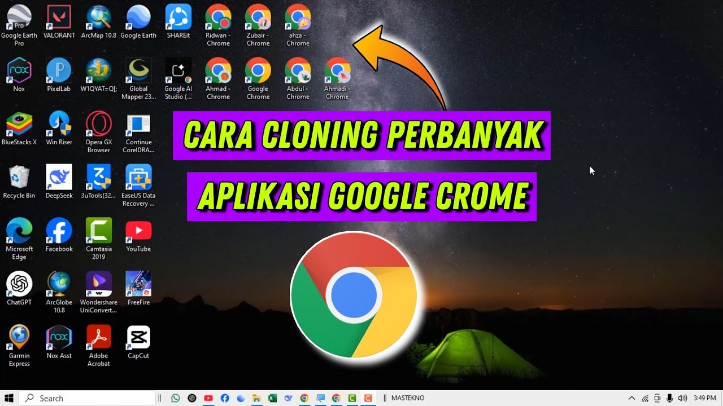
Task: Select the Nox Asst shortcut
Action: (x=59, y=342)
